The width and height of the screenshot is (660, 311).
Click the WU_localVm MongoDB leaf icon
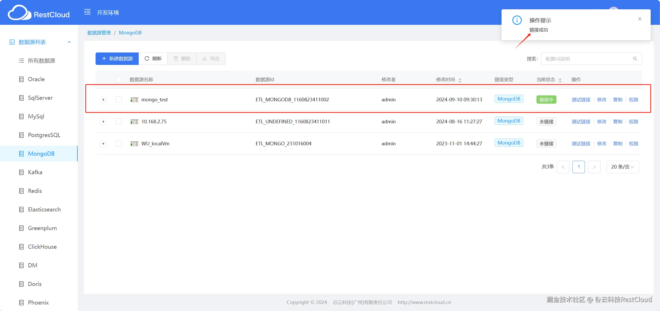pyautogui.click(x=134, y=143)
